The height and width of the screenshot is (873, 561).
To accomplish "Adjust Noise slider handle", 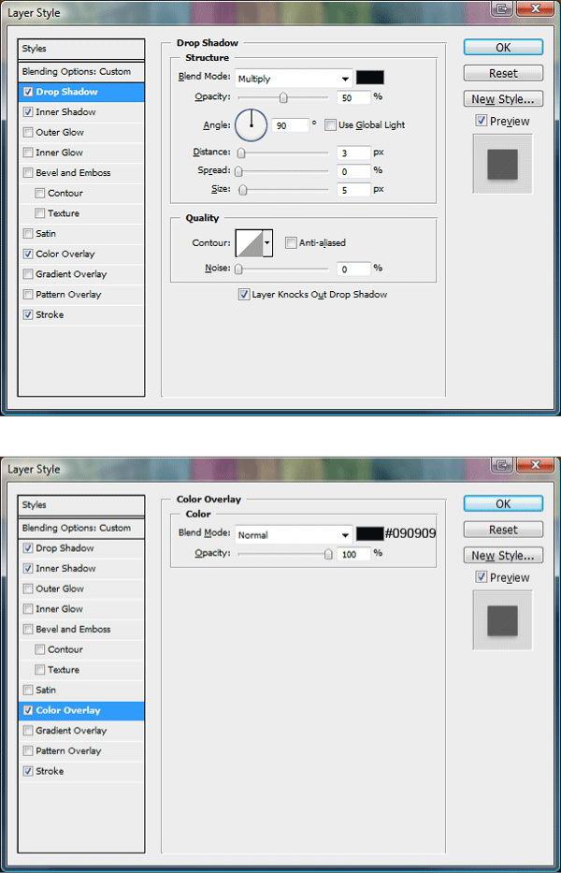I will 238,269.
